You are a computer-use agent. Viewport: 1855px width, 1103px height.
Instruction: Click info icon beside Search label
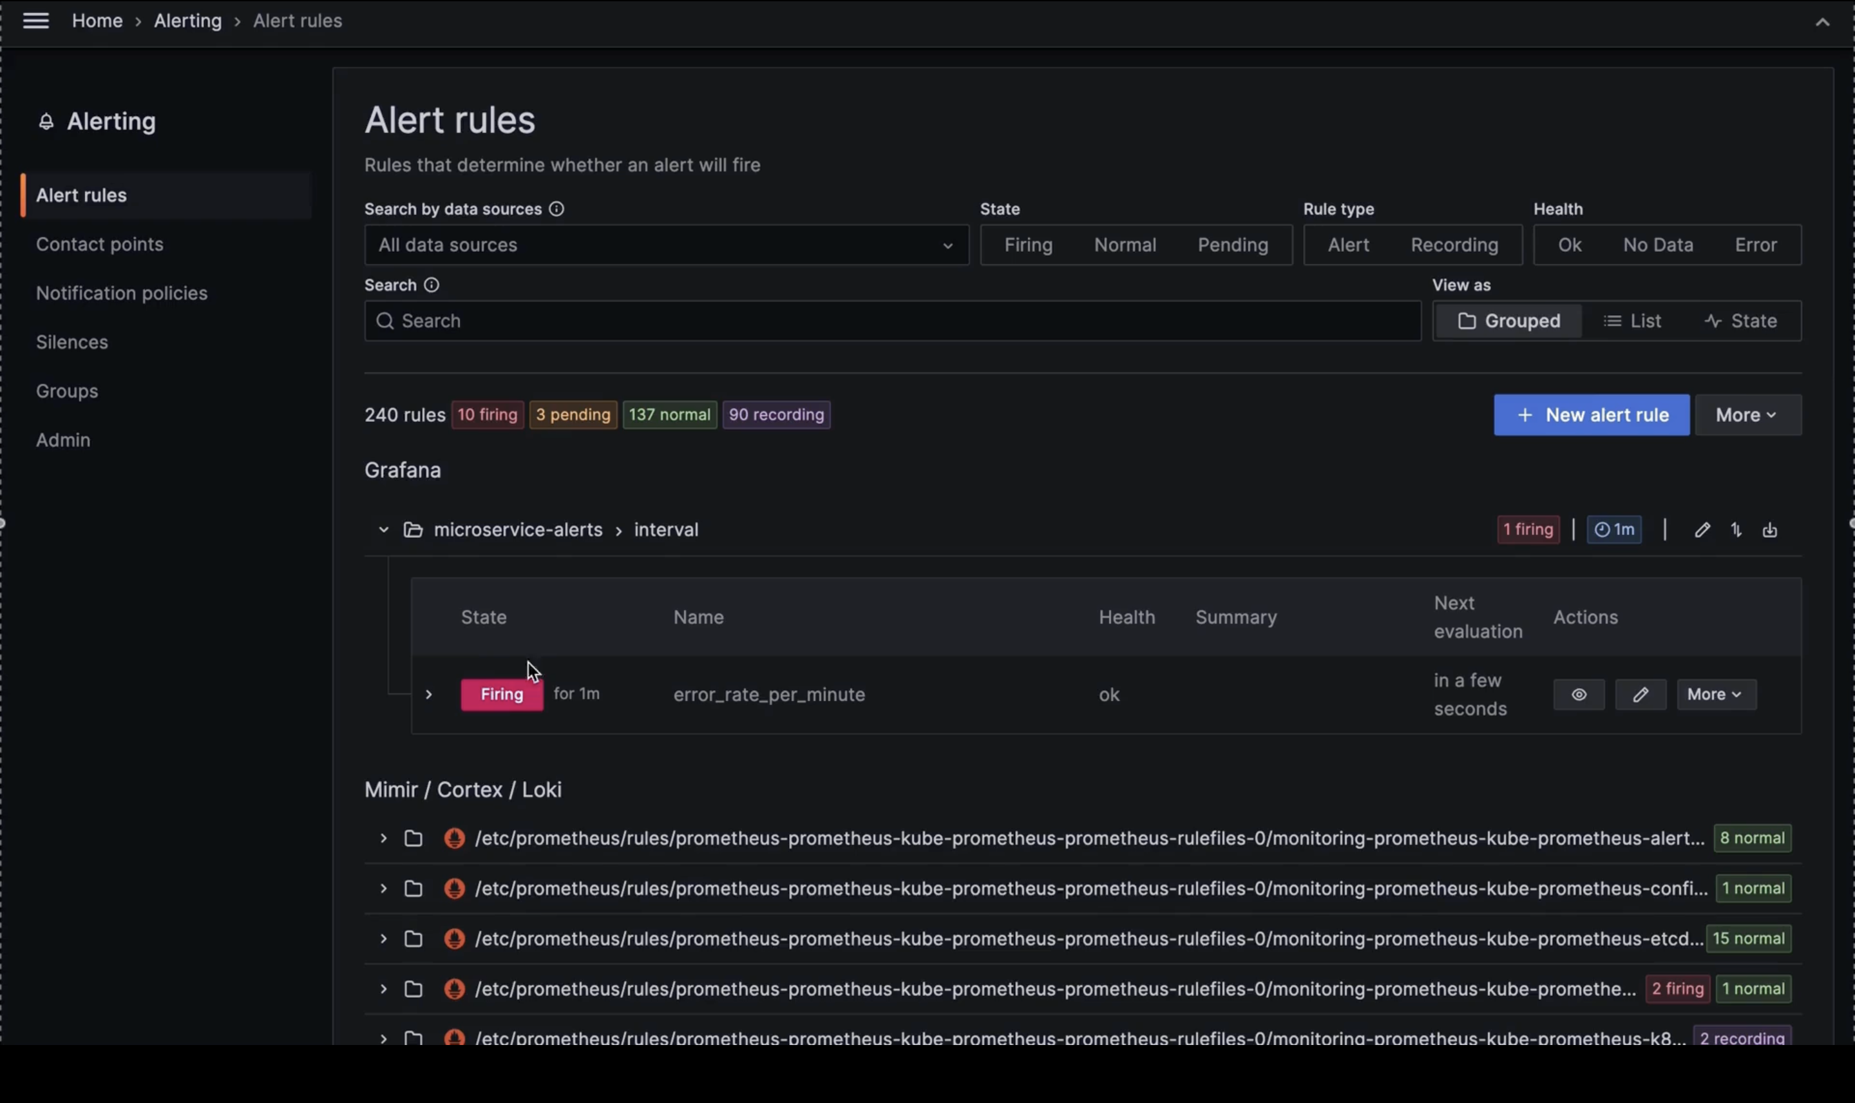click(431, 285)
